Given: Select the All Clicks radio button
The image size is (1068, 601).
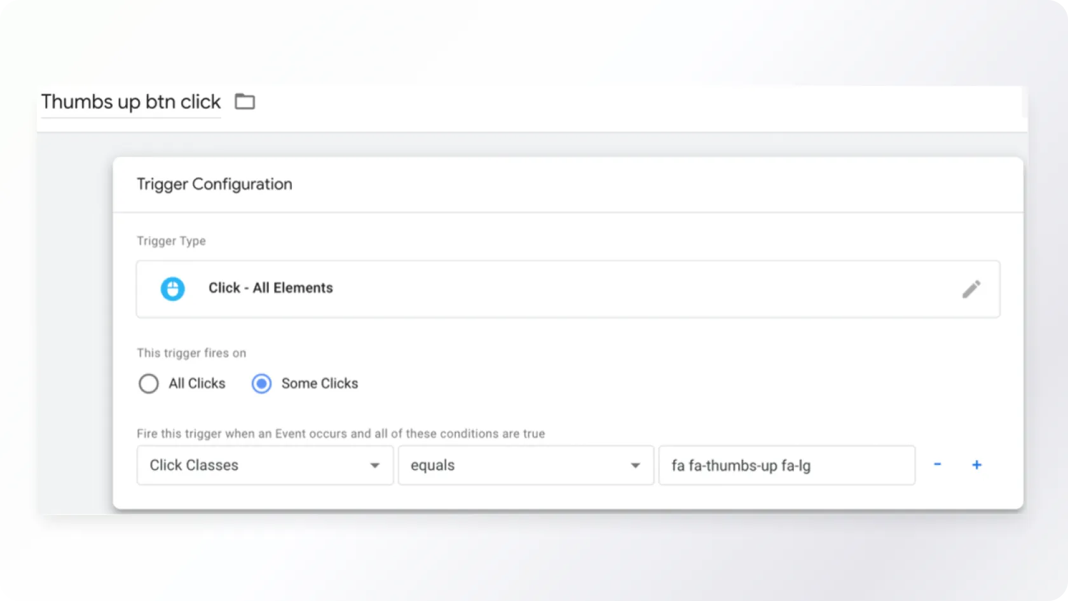Looking at the screenshot, I should [149, 383].
